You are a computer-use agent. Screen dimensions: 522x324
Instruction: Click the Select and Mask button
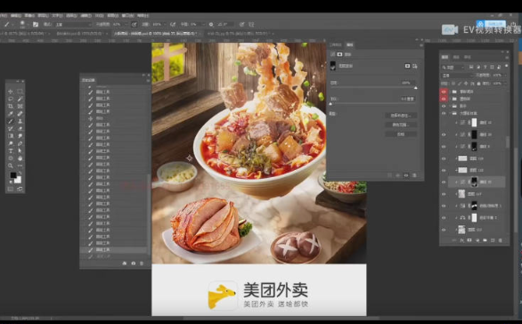click(x=401, y=116)
